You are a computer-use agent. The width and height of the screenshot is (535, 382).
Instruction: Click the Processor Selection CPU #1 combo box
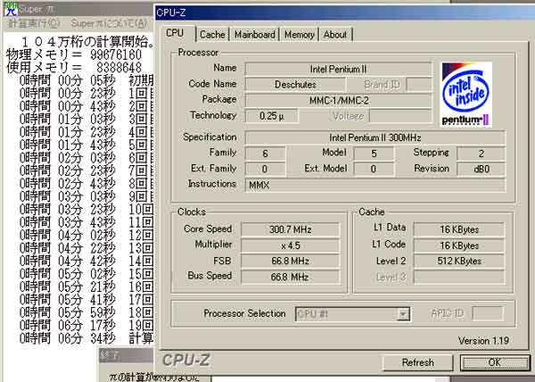click(x=352, y=314)
